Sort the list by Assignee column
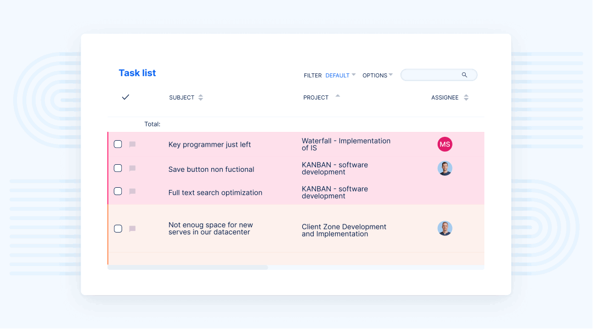 (x=466, y=97)
